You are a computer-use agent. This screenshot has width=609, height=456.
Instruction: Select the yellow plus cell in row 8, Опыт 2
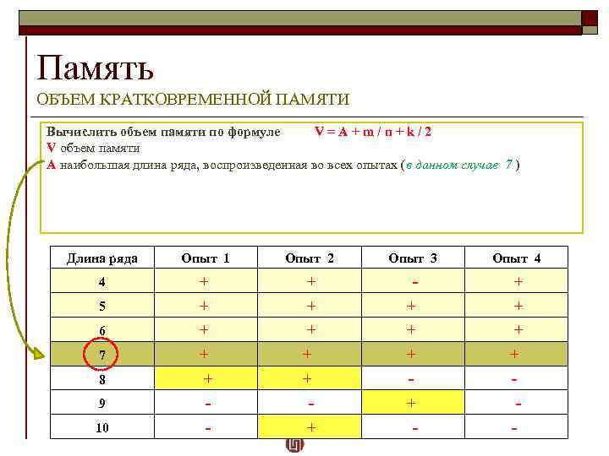[x=310, y=378]
